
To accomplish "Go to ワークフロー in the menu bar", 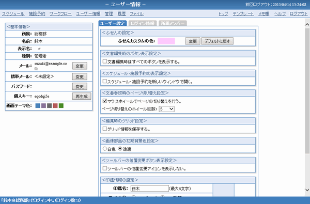I will coord(60,14).
